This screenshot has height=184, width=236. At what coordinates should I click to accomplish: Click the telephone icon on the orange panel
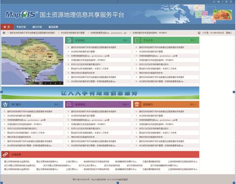point(137,104)
